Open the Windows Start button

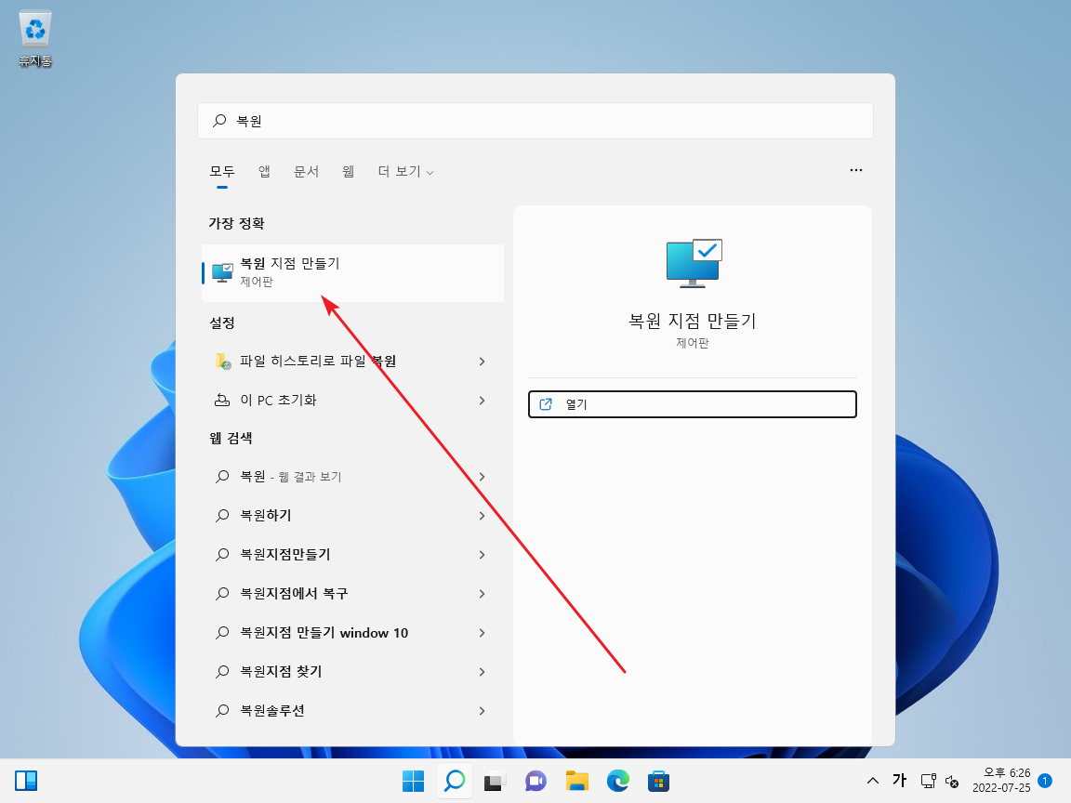pyautogui.click(x=413, y=781)
